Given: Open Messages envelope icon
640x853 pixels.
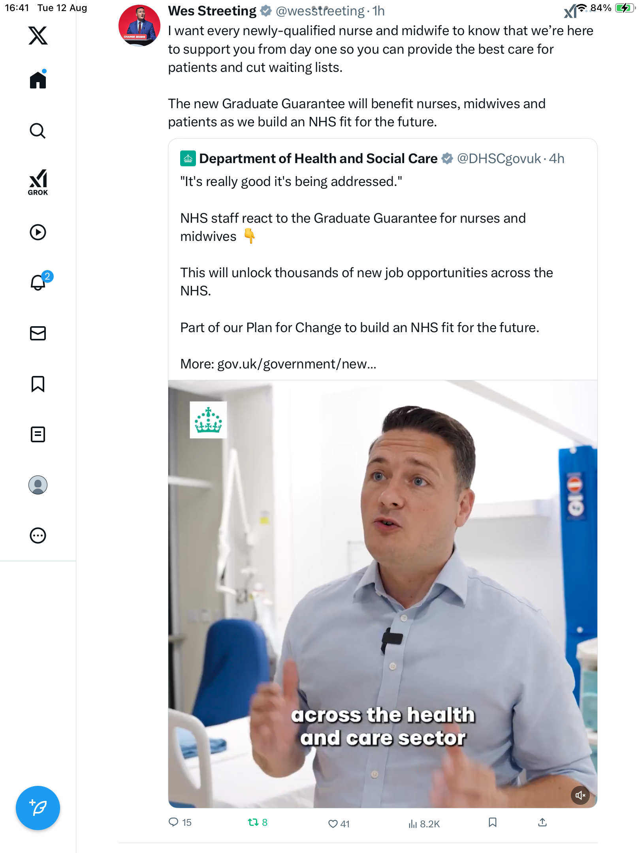Looking at the screenshot, I should pos(38,333).
